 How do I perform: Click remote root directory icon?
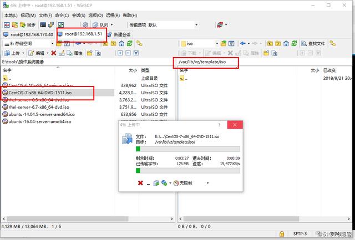pyautogui.click(x=278, y=43)
